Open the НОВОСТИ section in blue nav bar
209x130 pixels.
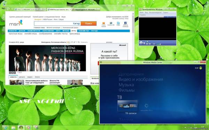[13, 31]
